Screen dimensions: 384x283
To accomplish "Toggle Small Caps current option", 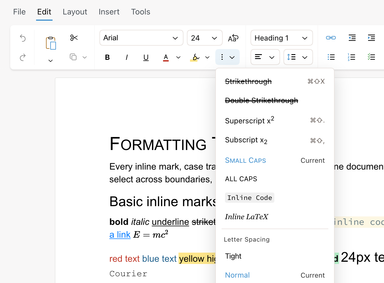I will [x=275, y=160].
